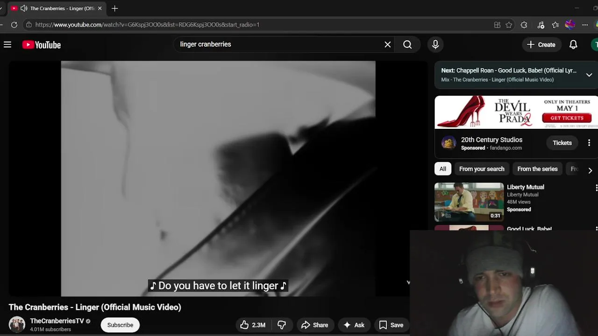Click the 20th Century Studios advertiser name
Screen dimensions: 598x336
[491, 140]
